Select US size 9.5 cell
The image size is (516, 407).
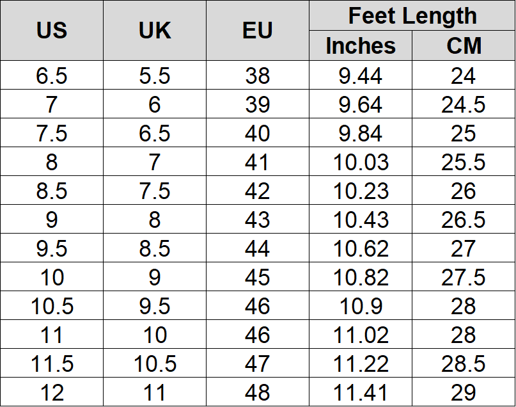(x=52, y=249)
